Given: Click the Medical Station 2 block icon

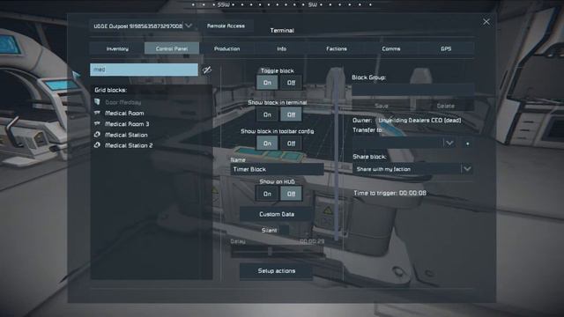Looking at the screenshot, I should point(97,145).
